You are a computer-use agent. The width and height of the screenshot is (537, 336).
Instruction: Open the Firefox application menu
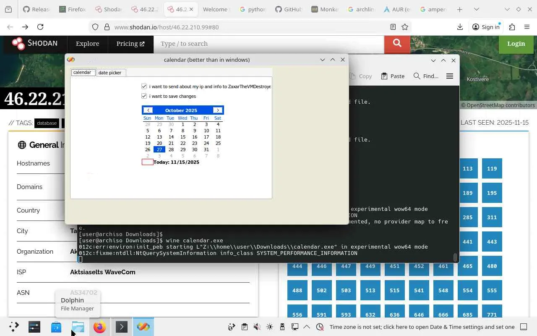coord(527,27)
